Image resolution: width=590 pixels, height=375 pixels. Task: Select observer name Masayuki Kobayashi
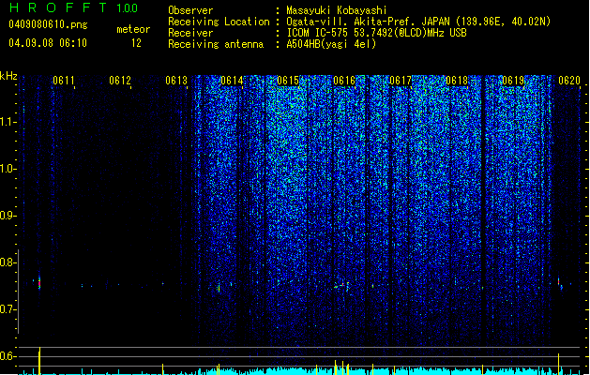tap(337, 10)
